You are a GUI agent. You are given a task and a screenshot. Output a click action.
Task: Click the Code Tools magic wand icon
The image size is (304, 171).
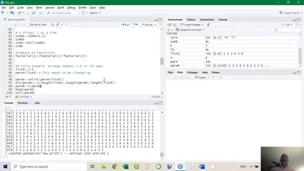(58, 25)
